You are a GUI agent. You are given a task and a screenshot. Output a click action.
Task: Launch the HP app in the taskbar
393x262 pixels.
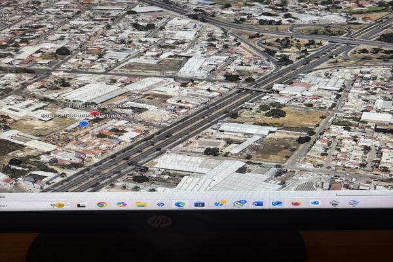(x=160, y=204)
